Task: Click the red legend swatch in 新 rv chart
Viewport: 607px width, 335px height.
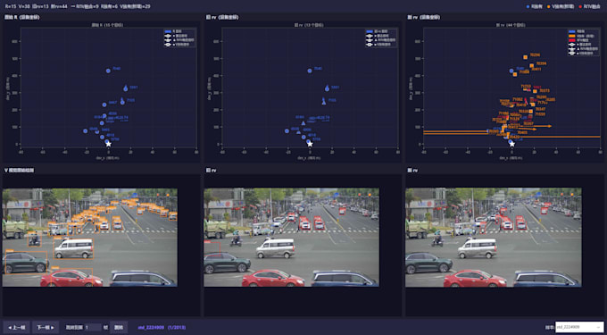Action: pyautogui.click(x=572, y=39)
